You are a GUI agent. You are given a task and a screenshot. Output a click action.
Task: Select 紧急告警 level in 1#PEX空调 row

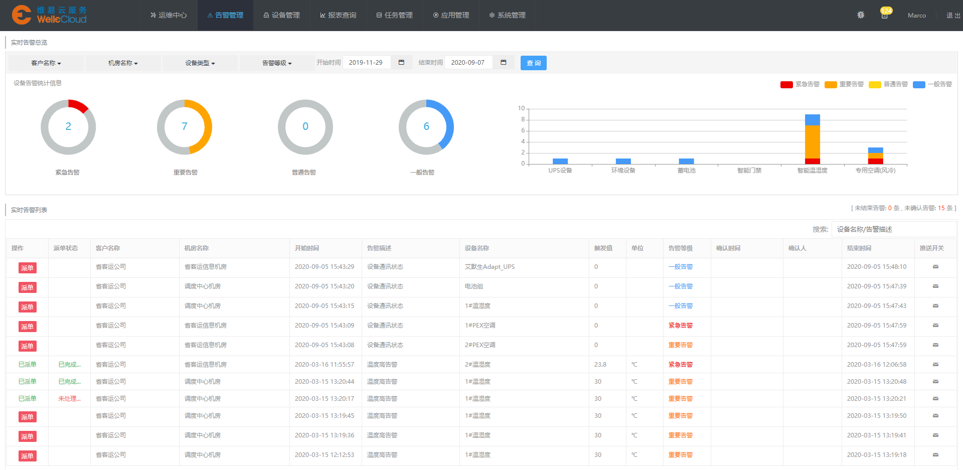point(681,326)
